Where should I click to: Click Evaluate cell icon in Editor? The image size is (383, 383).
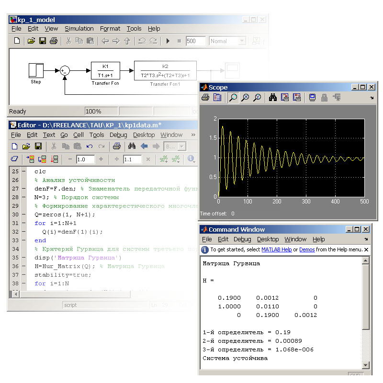[30, 159]
